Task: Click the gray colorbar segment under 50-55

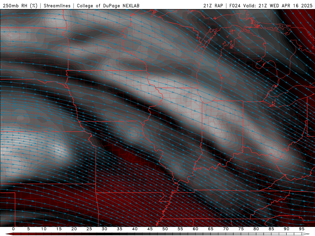Action: coord(172,234)
